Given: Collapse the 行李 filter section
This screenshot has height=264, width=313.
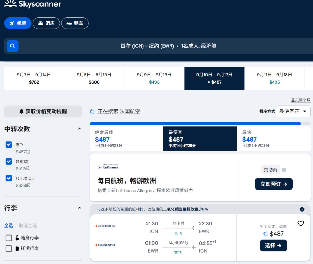Looking at the screenshot, I should 79,208.
